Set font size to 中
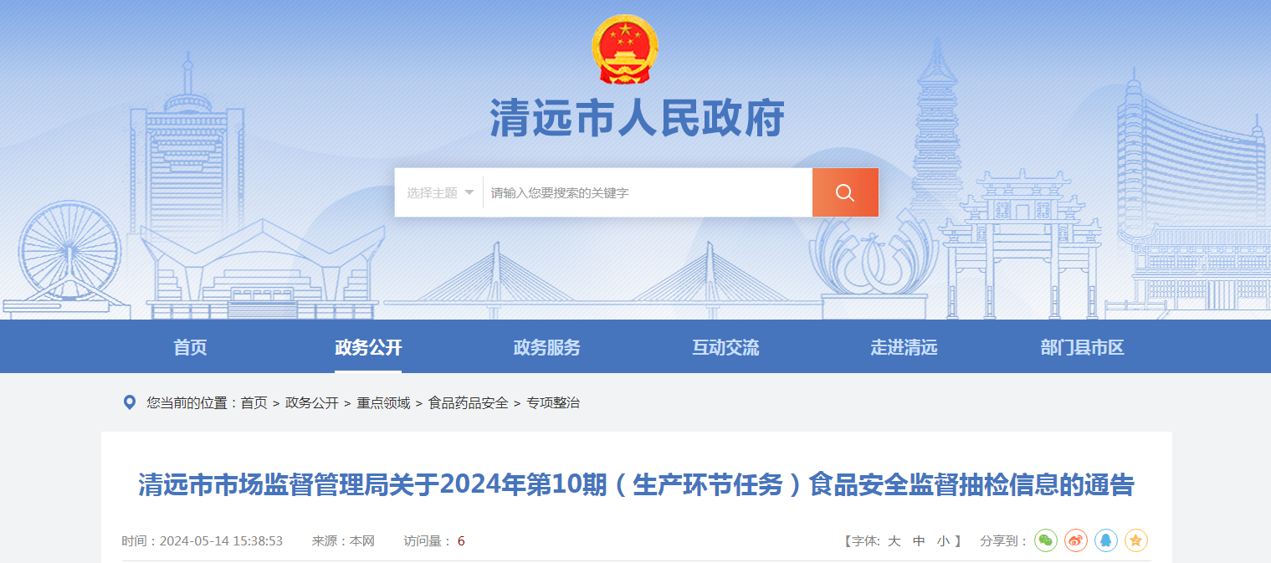This screenshot has height=563, width=1271. [919, 541]
